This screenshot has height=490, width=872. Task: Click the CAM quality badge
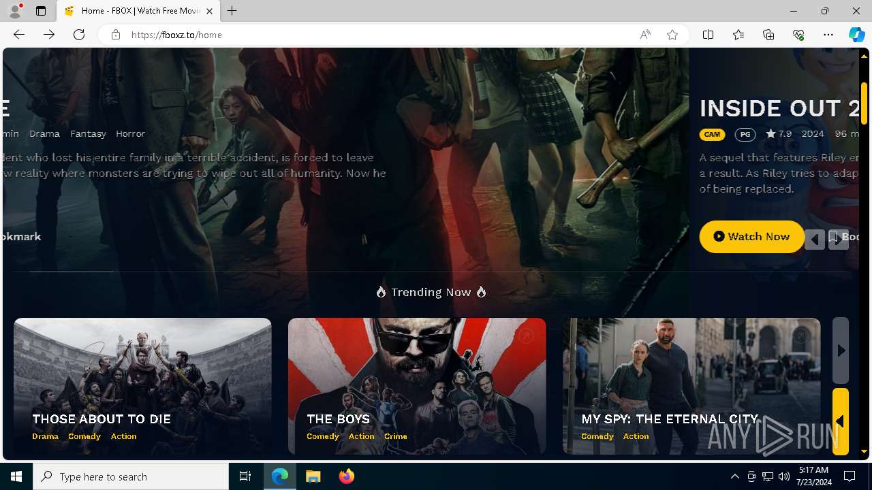point(712,134)
